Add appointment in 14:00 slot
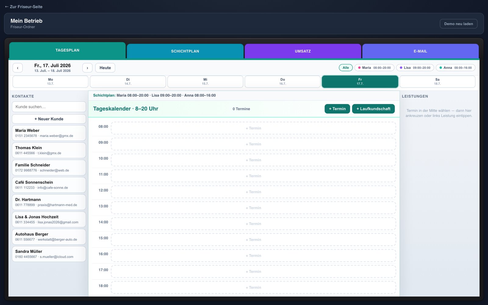Viewport: 488px width, 305px height. pos(253,224)
